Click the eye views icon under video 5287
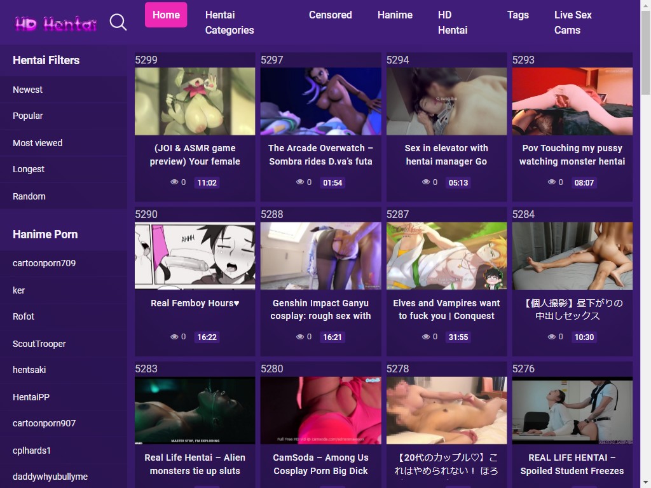This screenshot has width=651, height=488. (426, 337)
